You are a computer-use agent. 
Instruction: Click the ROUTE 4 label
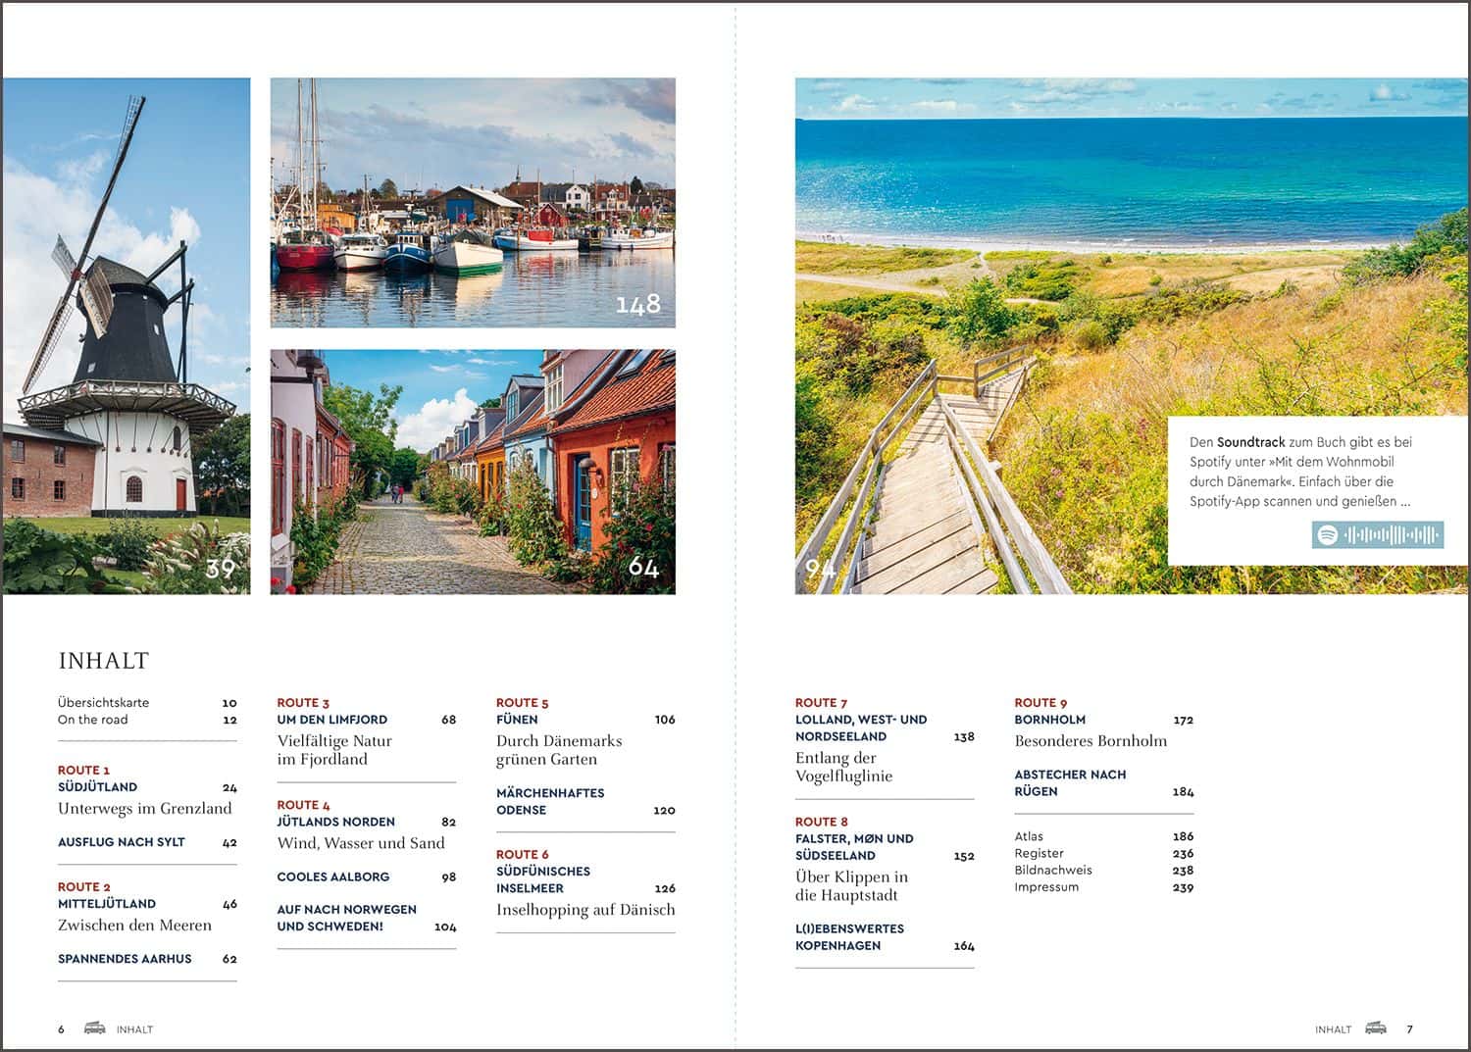point(303,805)
